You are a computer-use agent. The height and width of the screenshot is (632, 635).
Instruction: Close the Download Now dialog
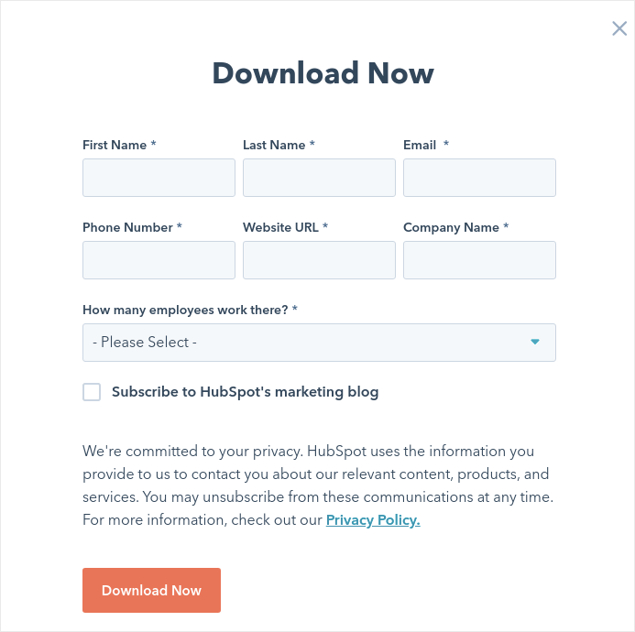[x=619, y=28]
